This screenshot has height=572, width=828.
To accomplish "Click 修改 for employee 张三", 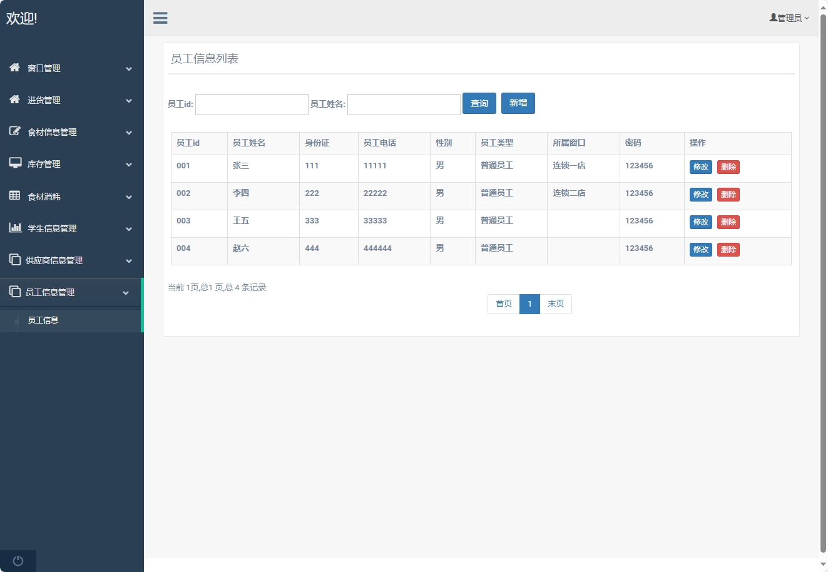I will pos(700,167).
